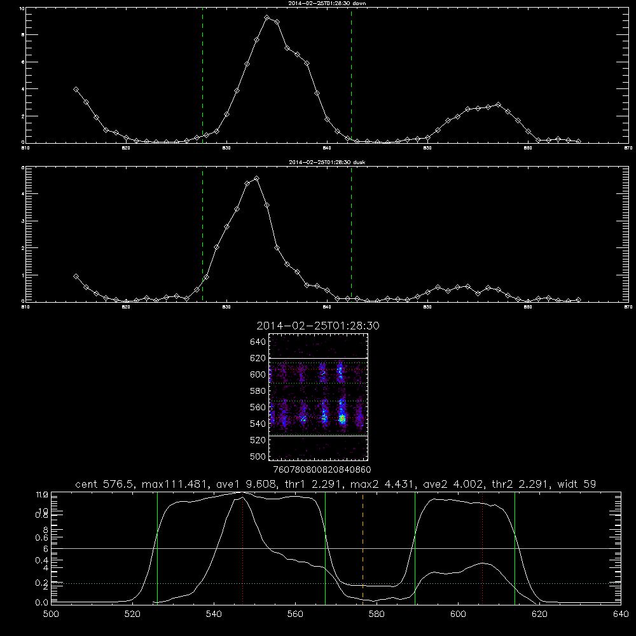Click the dusk plot x-axis label 870
The image size is (636, 636).
(628, 307)
